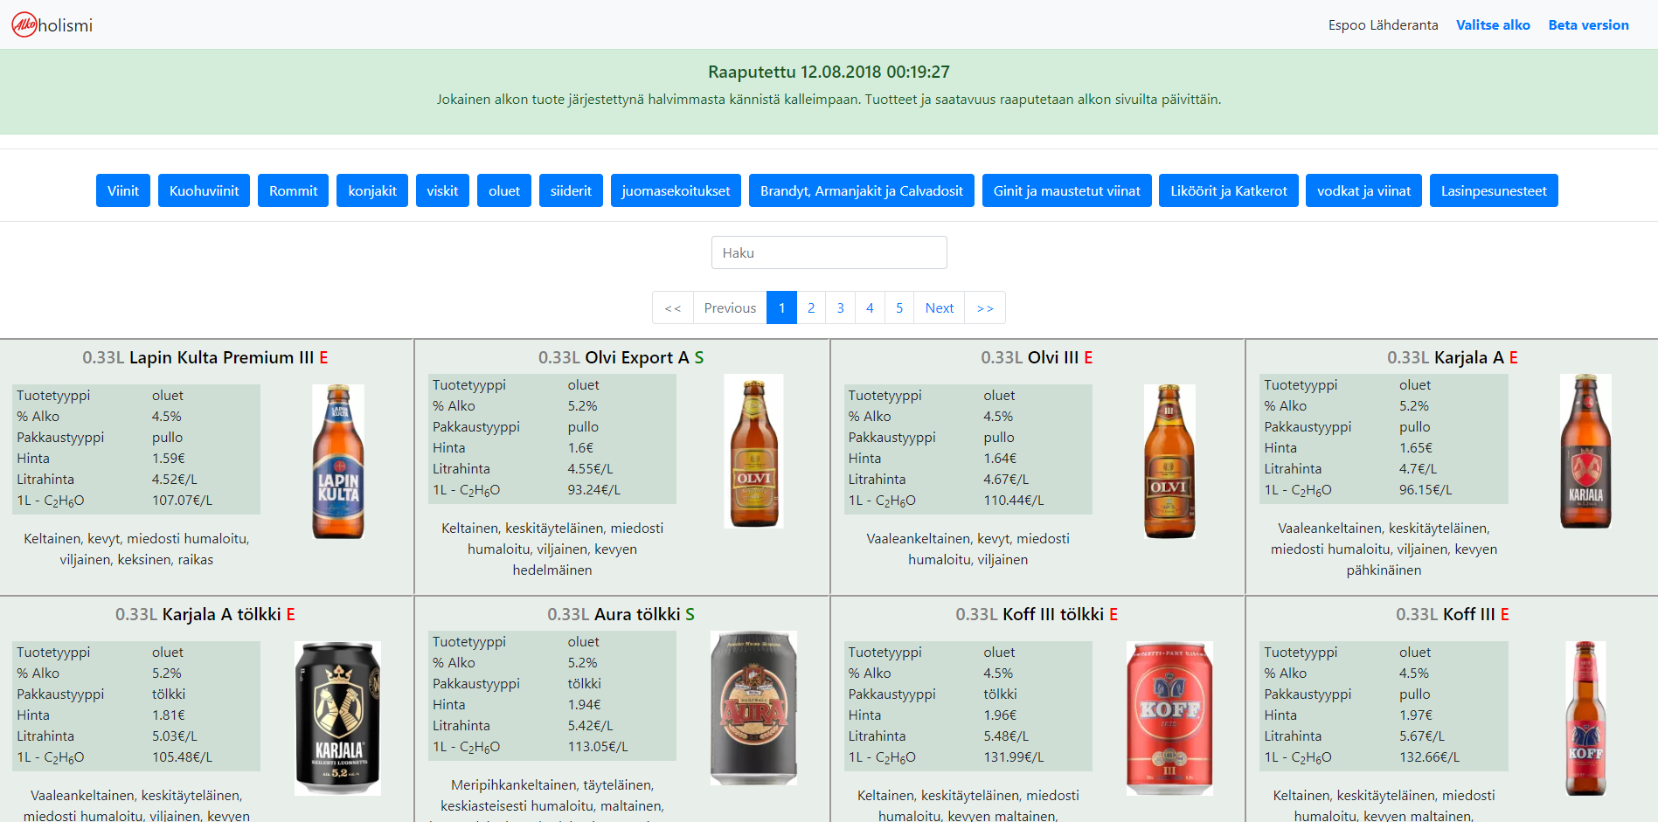The image size is (1658, 822).
Task: Click the Aura tölkki title
Action: [621, 614]
